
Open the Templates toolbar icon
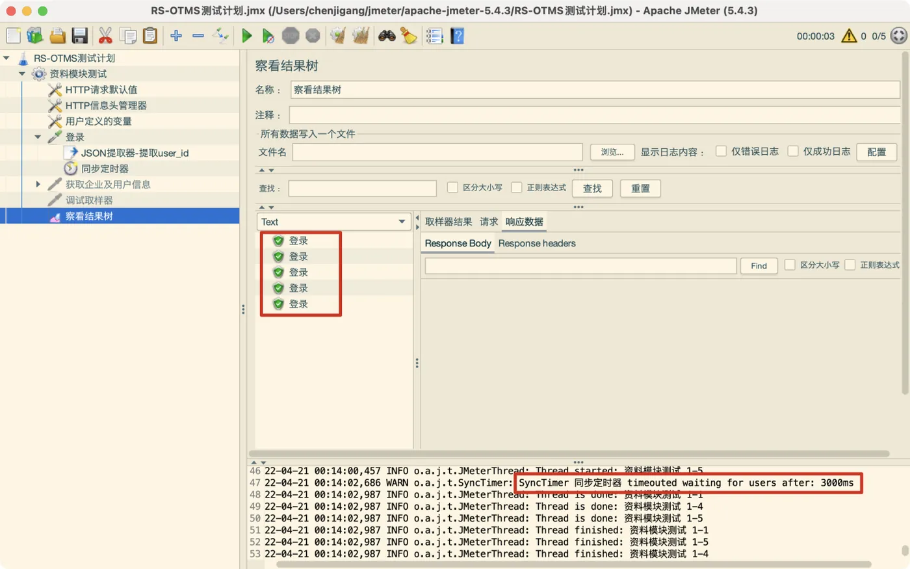pos(34,36)
